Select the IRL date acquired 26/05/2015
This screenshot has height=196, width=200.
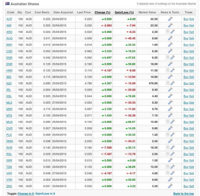[x=59, y=90]
